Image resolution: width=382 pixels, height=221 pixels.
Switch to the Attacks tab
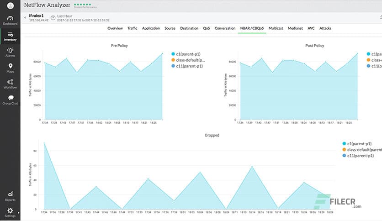coord(325,28)
